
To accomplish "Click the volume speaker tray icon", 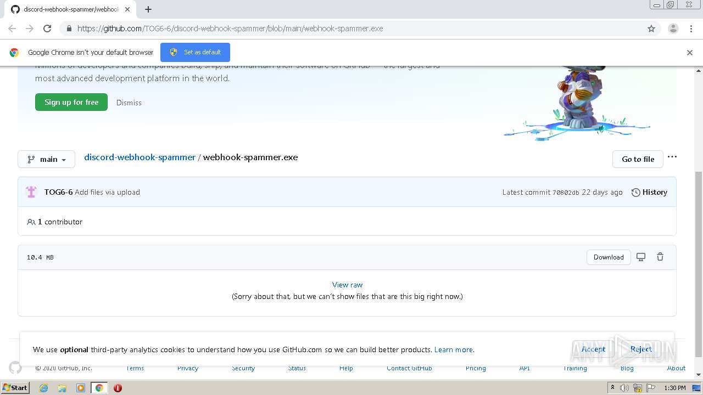I will coord(624,388).
